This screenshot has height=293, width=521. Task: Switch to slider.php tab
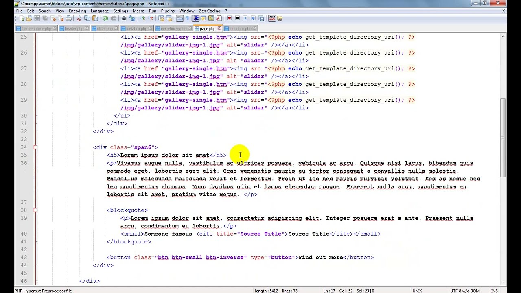(x=104, y=28)
